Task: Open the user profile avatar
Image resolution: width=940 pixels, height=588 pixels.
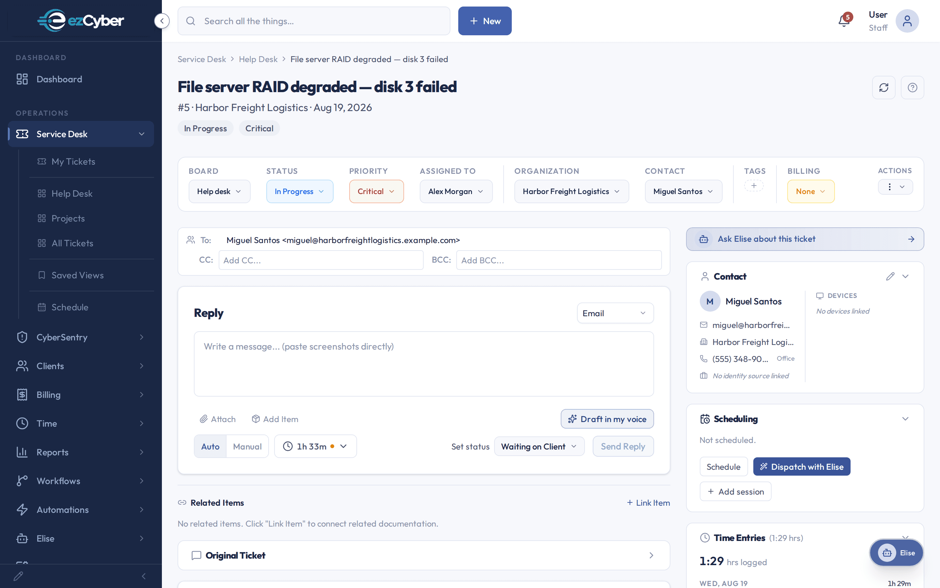Action: 907,21
